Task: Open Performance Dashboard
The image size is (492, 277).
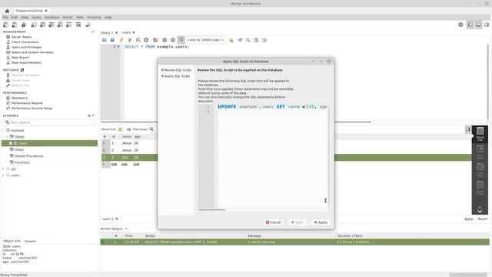Action: pos(19,98)
